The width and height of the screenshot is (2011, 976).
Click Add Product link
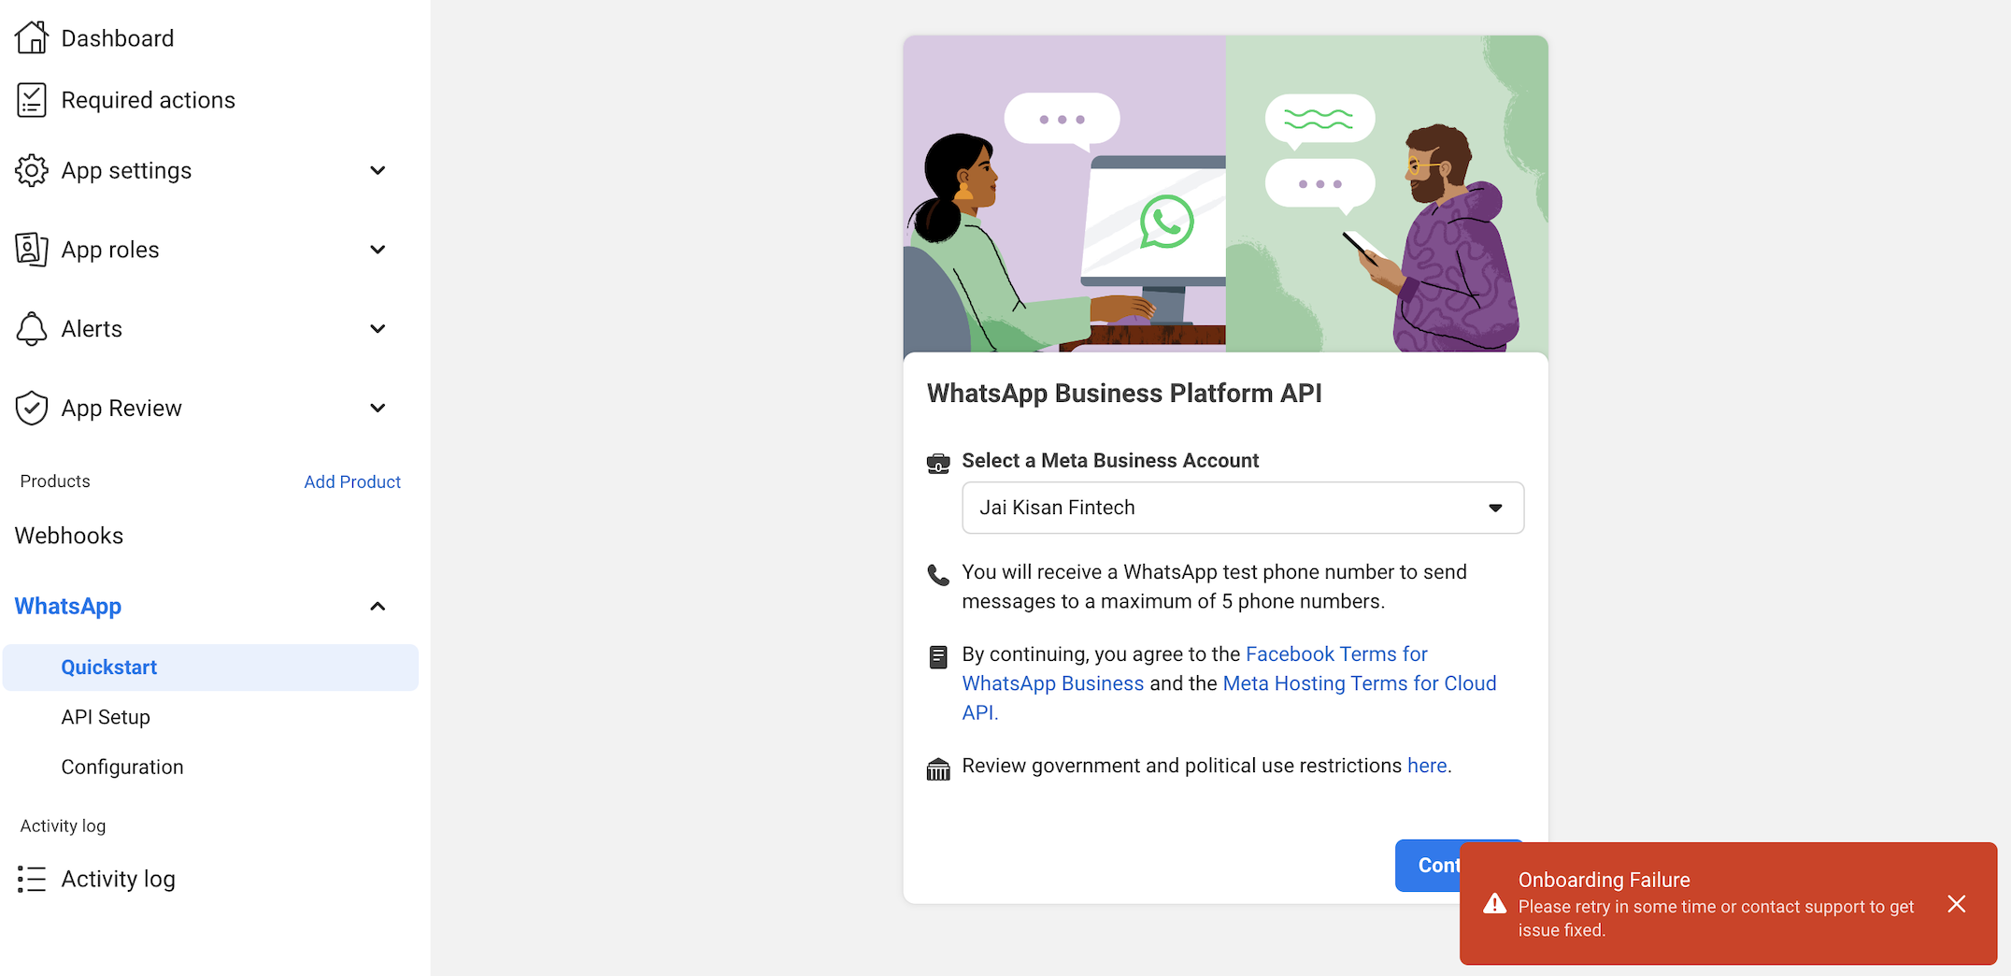352,481
